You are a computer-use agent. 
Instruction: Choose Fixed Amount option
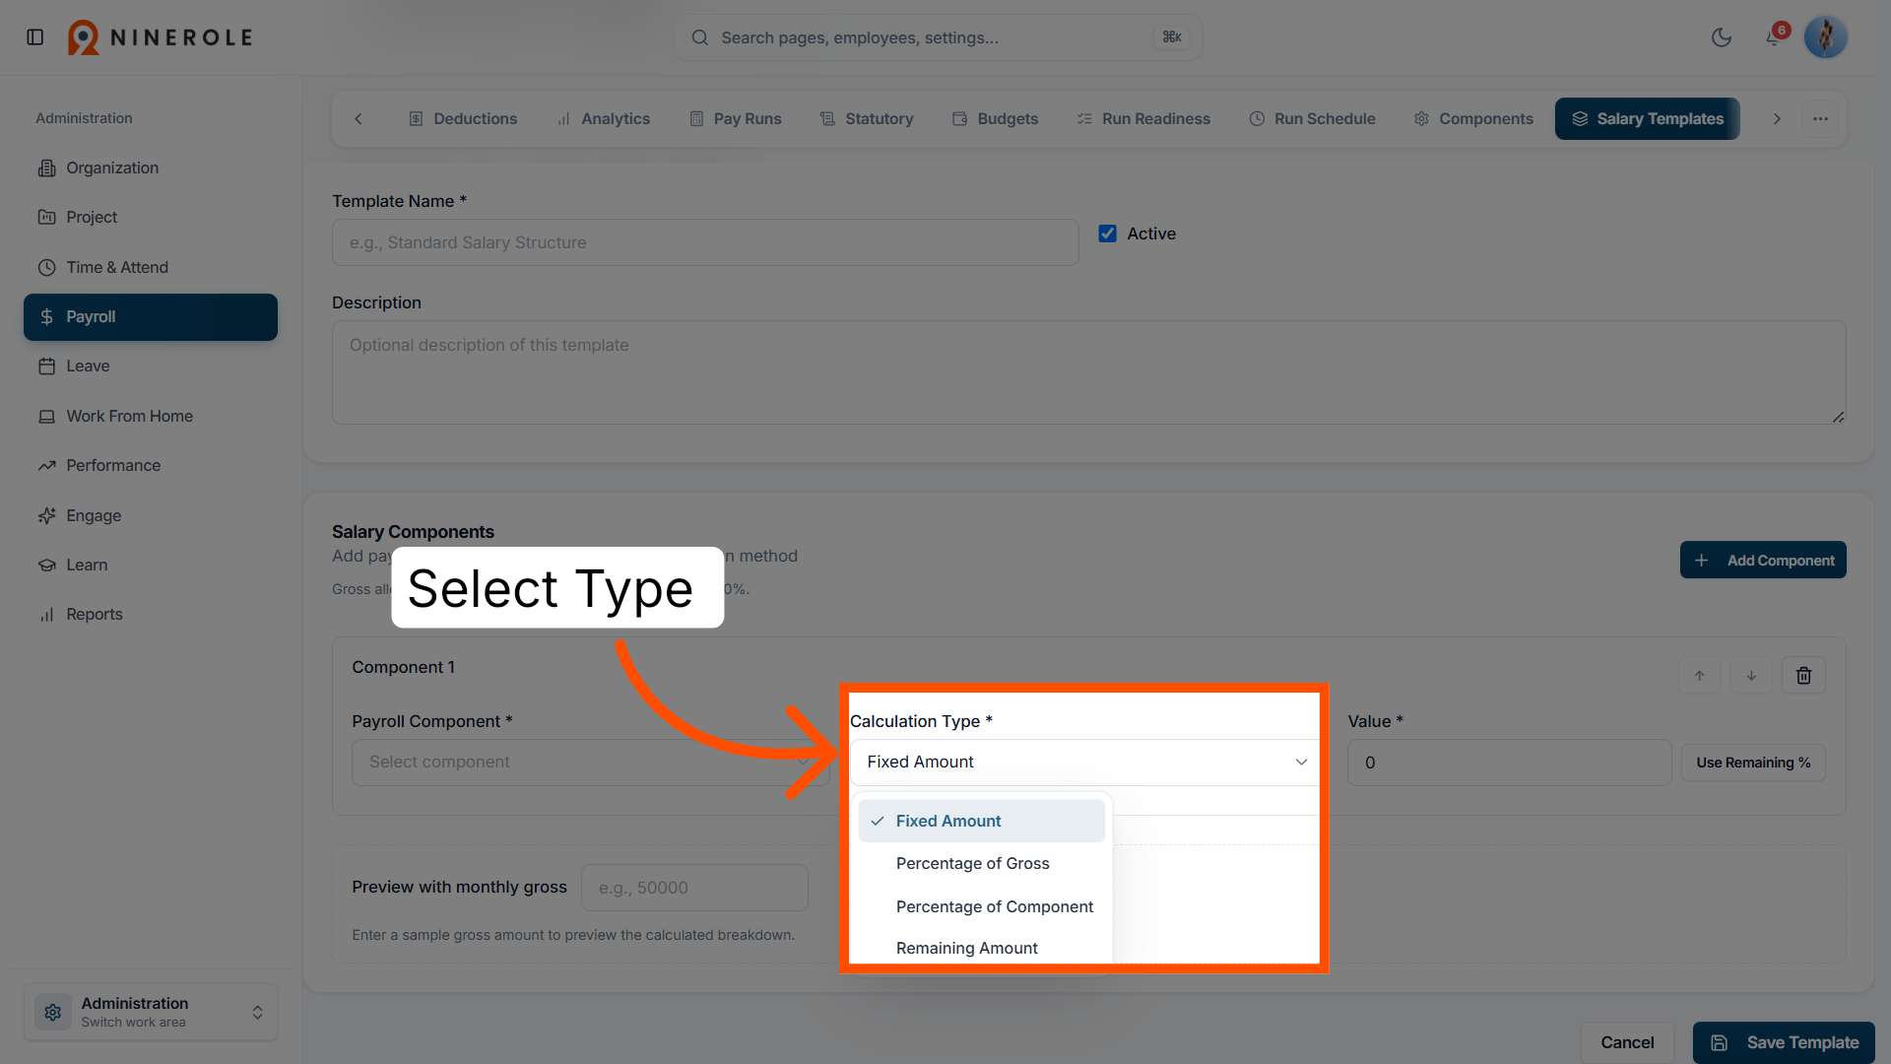pyautogui.click(x=982, y=822)
